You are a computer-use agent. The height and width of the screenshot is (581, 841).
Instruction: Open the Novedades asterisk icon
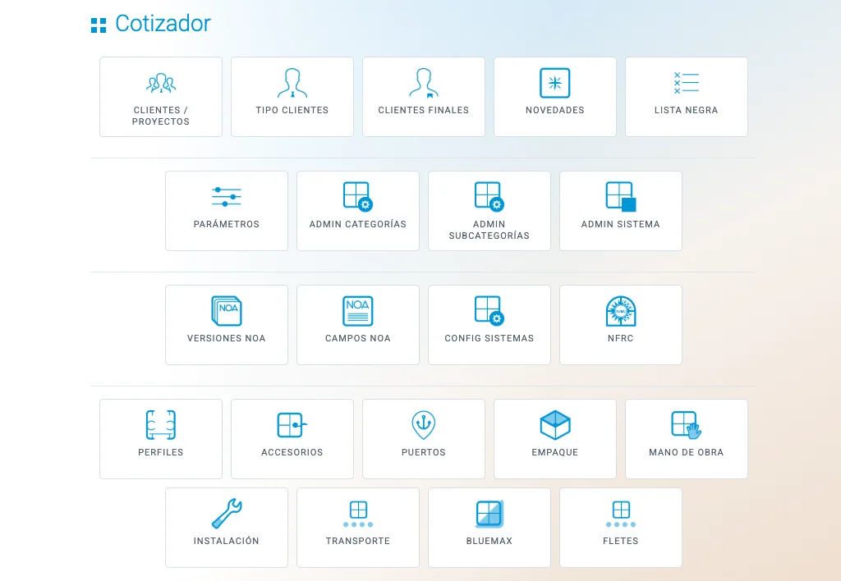[555, 83]
